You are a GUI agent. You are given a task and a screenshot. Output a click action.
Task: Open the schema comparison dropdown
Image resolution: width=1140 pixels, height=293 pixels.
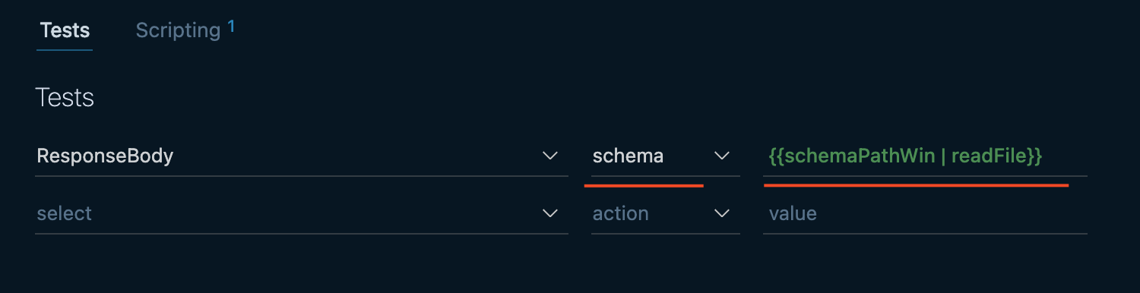(x=665, y=156)
